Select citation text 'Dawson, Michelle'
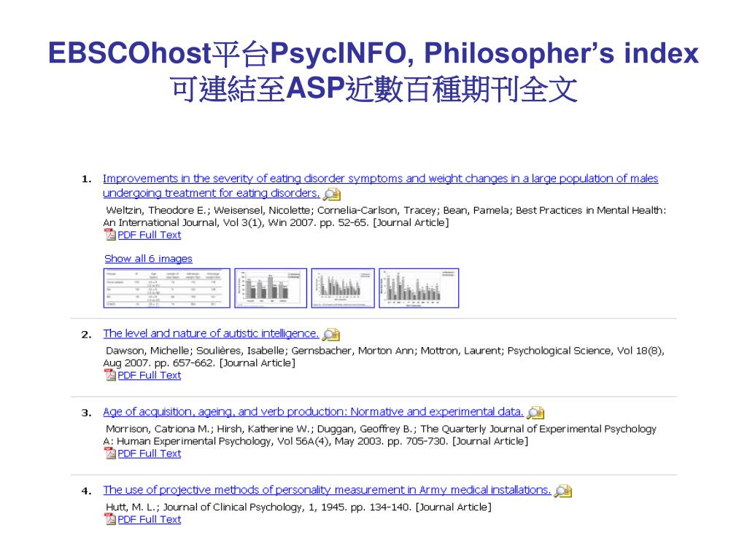The height and width of the screenshot is (560, 747). [147, 351]
